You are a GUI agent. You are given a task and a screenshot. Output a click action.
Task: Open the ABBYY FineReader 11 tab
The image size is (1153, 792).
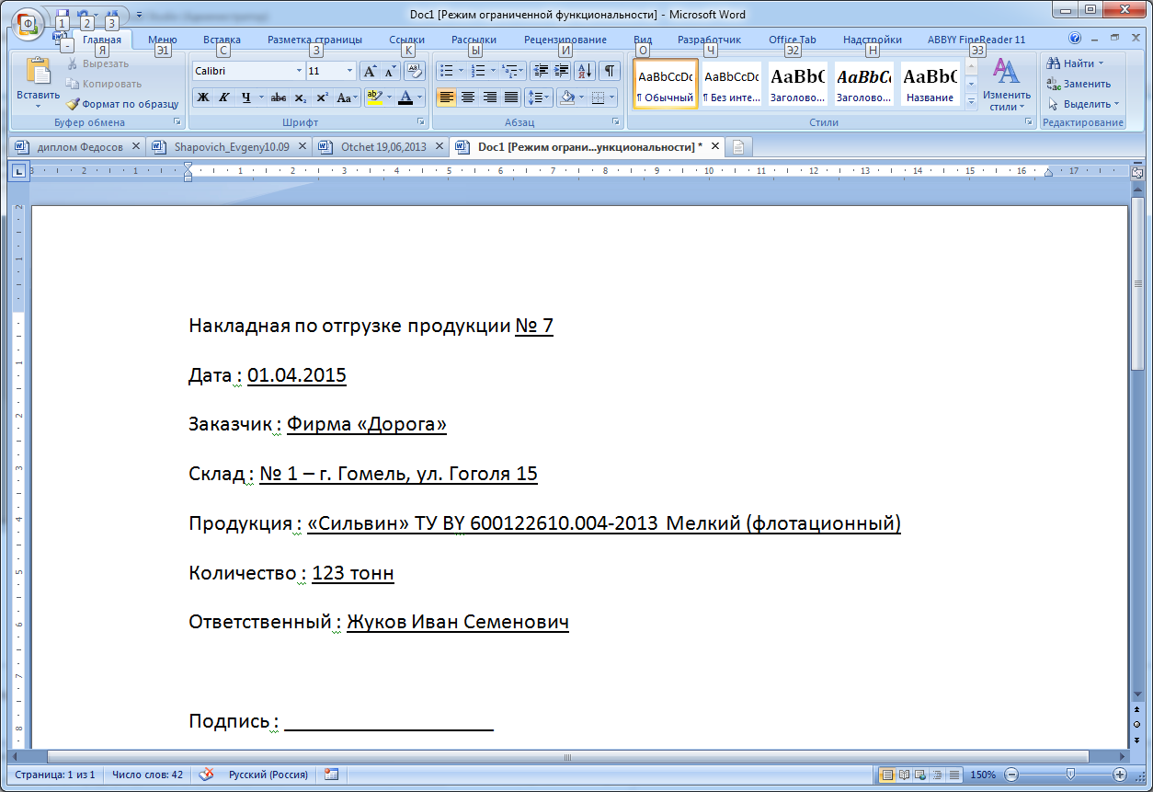coord(976,40)
